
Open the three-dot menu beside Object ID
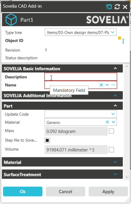123,41
